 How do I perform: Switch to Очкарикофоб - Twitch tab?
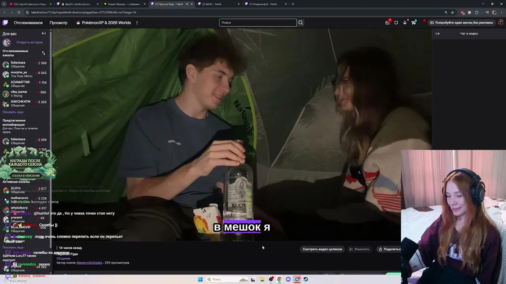pos(266,4)
